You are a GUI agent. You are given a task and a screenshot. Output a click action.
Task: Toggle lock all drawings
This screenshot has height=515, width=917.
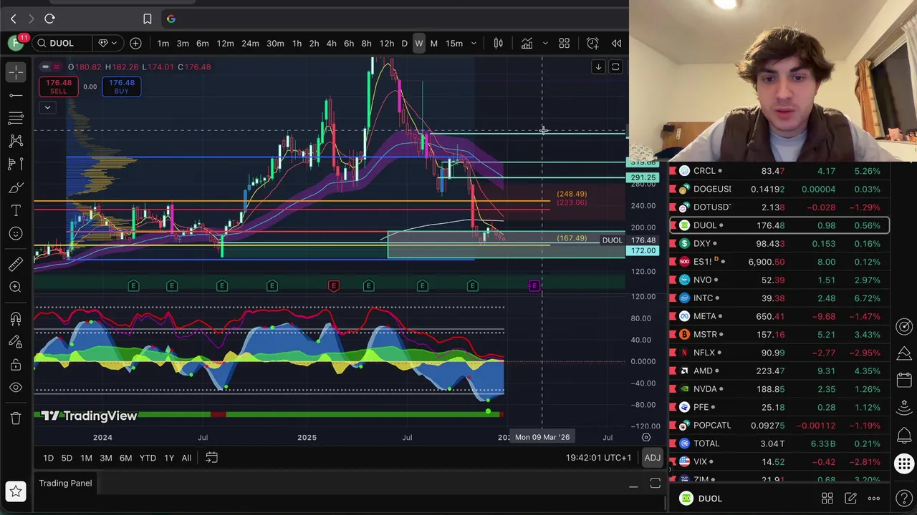16,365
